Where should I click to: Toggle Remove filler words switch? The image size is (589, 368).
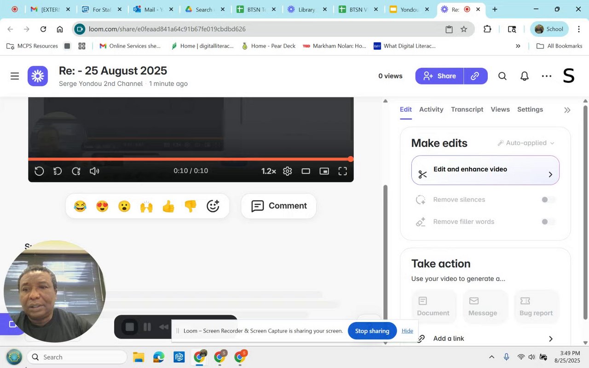548,222
